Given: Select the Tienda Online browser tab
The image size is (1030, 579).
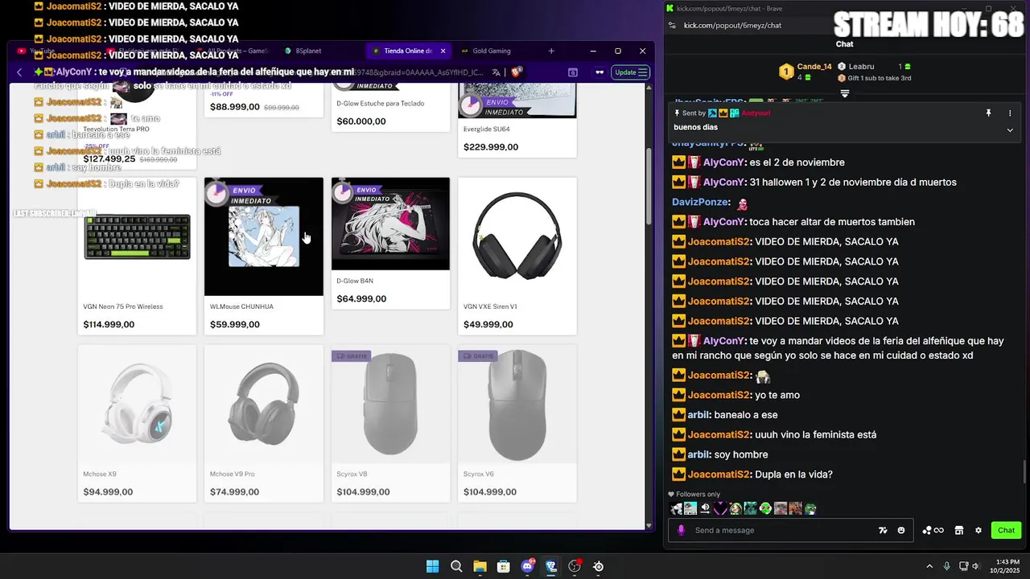Looking at the screenshot, I should 407,51.
